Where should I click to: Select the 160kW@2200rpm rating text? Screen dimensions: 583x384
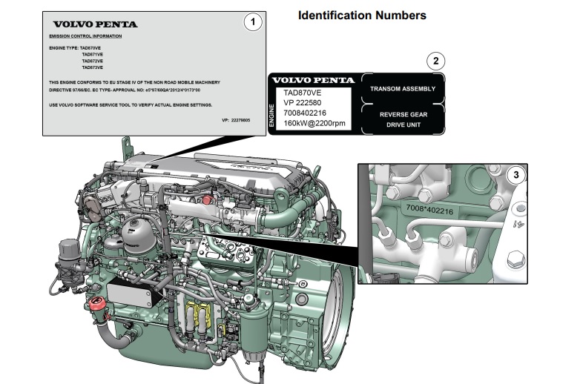314,123
